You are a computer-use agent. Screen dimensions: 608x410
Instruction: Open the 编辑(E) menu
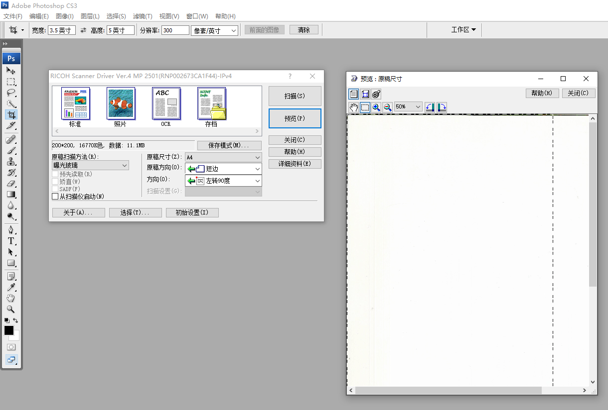pyautogui.click(x=39, y=16)
